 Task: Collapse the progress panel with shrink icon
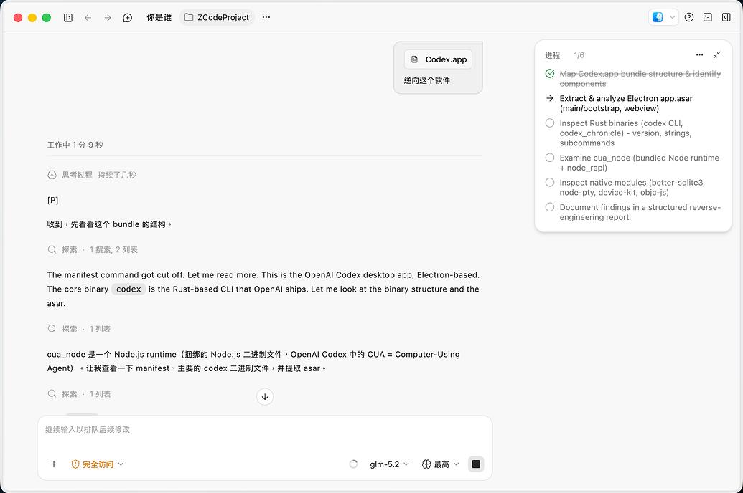717,55
